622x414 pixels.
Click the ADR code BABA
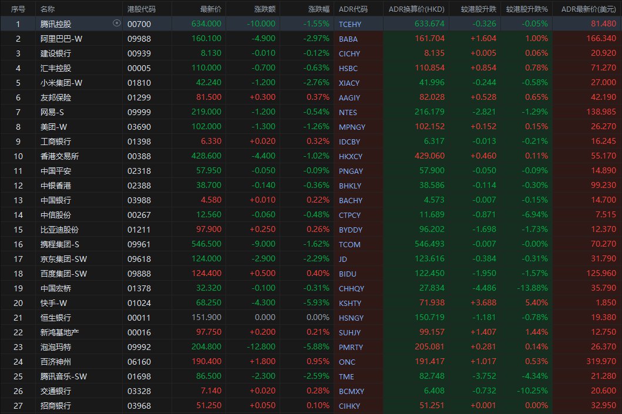tap(348, 39)
